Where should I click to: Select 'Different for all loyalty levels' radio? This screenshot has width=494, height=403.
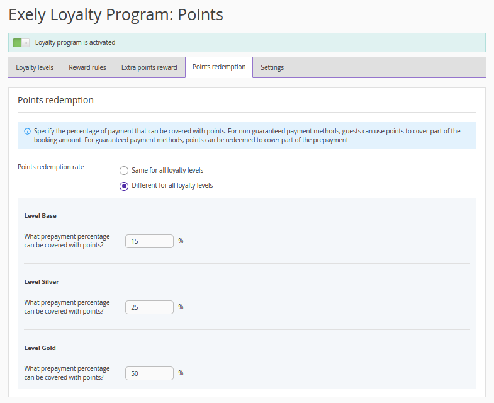pyautogui.click(x=124, y=186)
